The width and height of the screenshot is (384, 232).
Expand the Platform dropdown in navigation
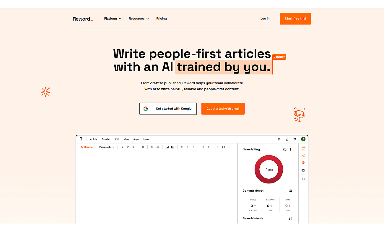[x=113, y=19]
